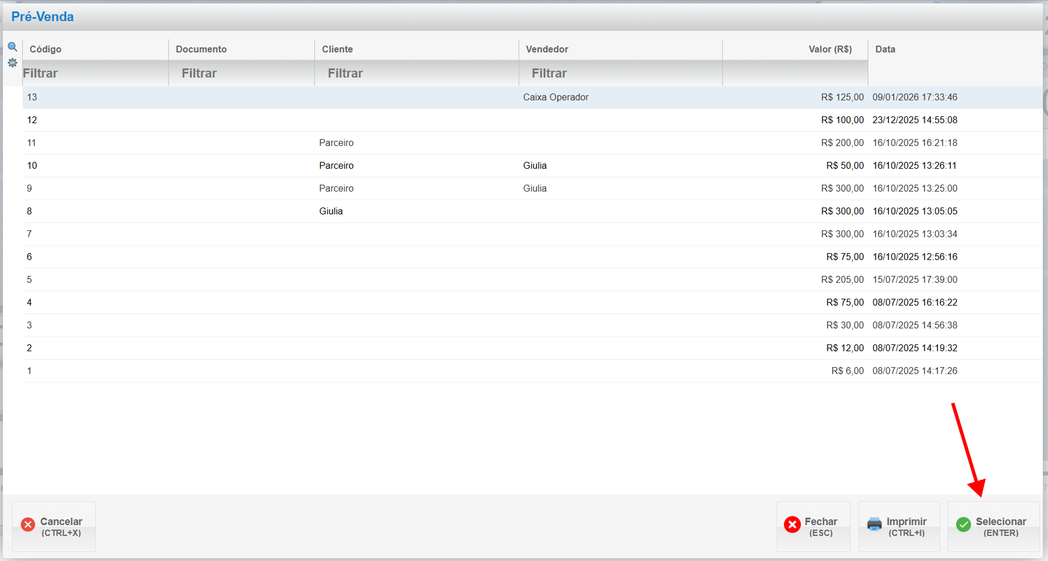Click the Cliente column header
Image resolution: width=1048 pixels, height=561 pixels.
pyautogui.click(x=337, y=49)
